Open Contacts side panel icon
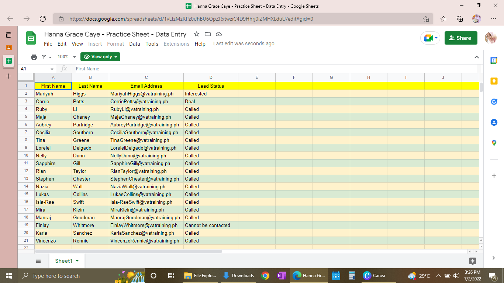Image resolution: width=504 pixels, height=283 pixels. 494,122
